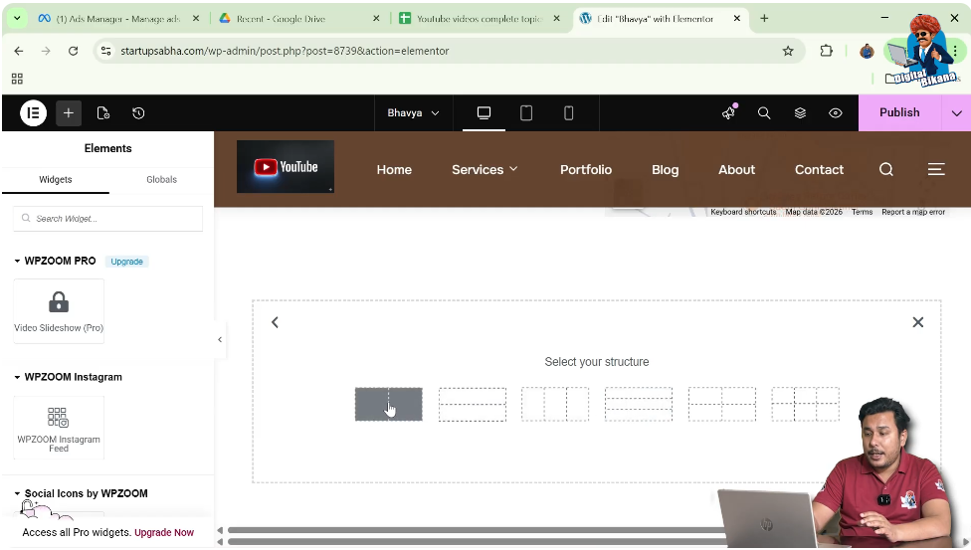Click the map Keyboard shortcuts link
The width and height of the screenshot is (971, 550).
(743, 212)
